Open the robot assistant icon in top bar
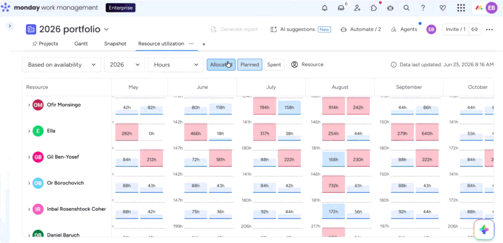 coord(391,8)
